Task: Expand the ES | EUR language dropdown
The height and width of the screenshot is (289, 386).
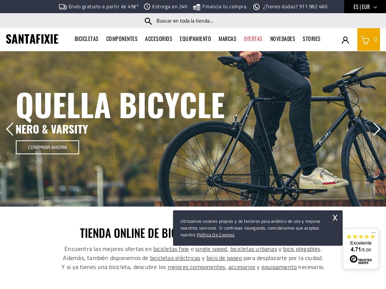Action: 365,7
